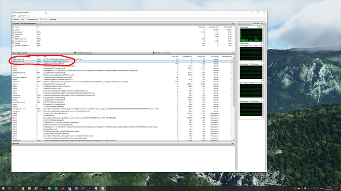Open the Ansichten dropdown arrow
This screenshot has width=341, height=191.
[262, 24]
